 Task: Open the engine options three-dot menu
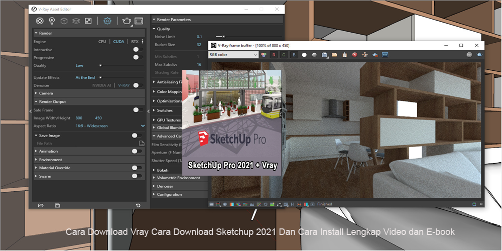[x=143, y=42]
